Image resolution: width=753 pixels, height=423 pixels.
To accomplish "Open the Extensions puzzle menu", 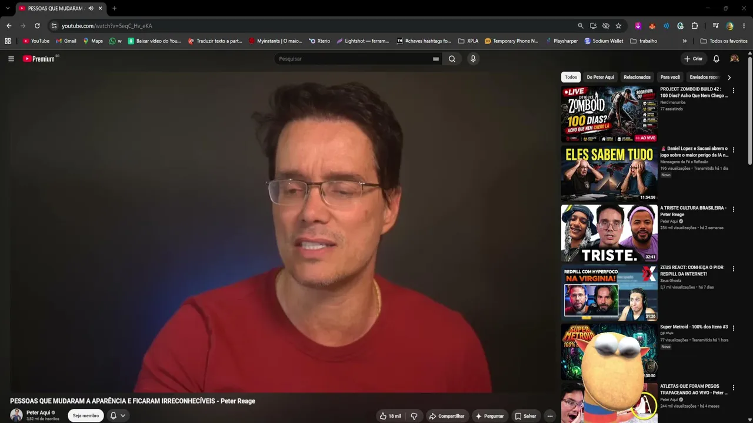I will pos(695,26).
